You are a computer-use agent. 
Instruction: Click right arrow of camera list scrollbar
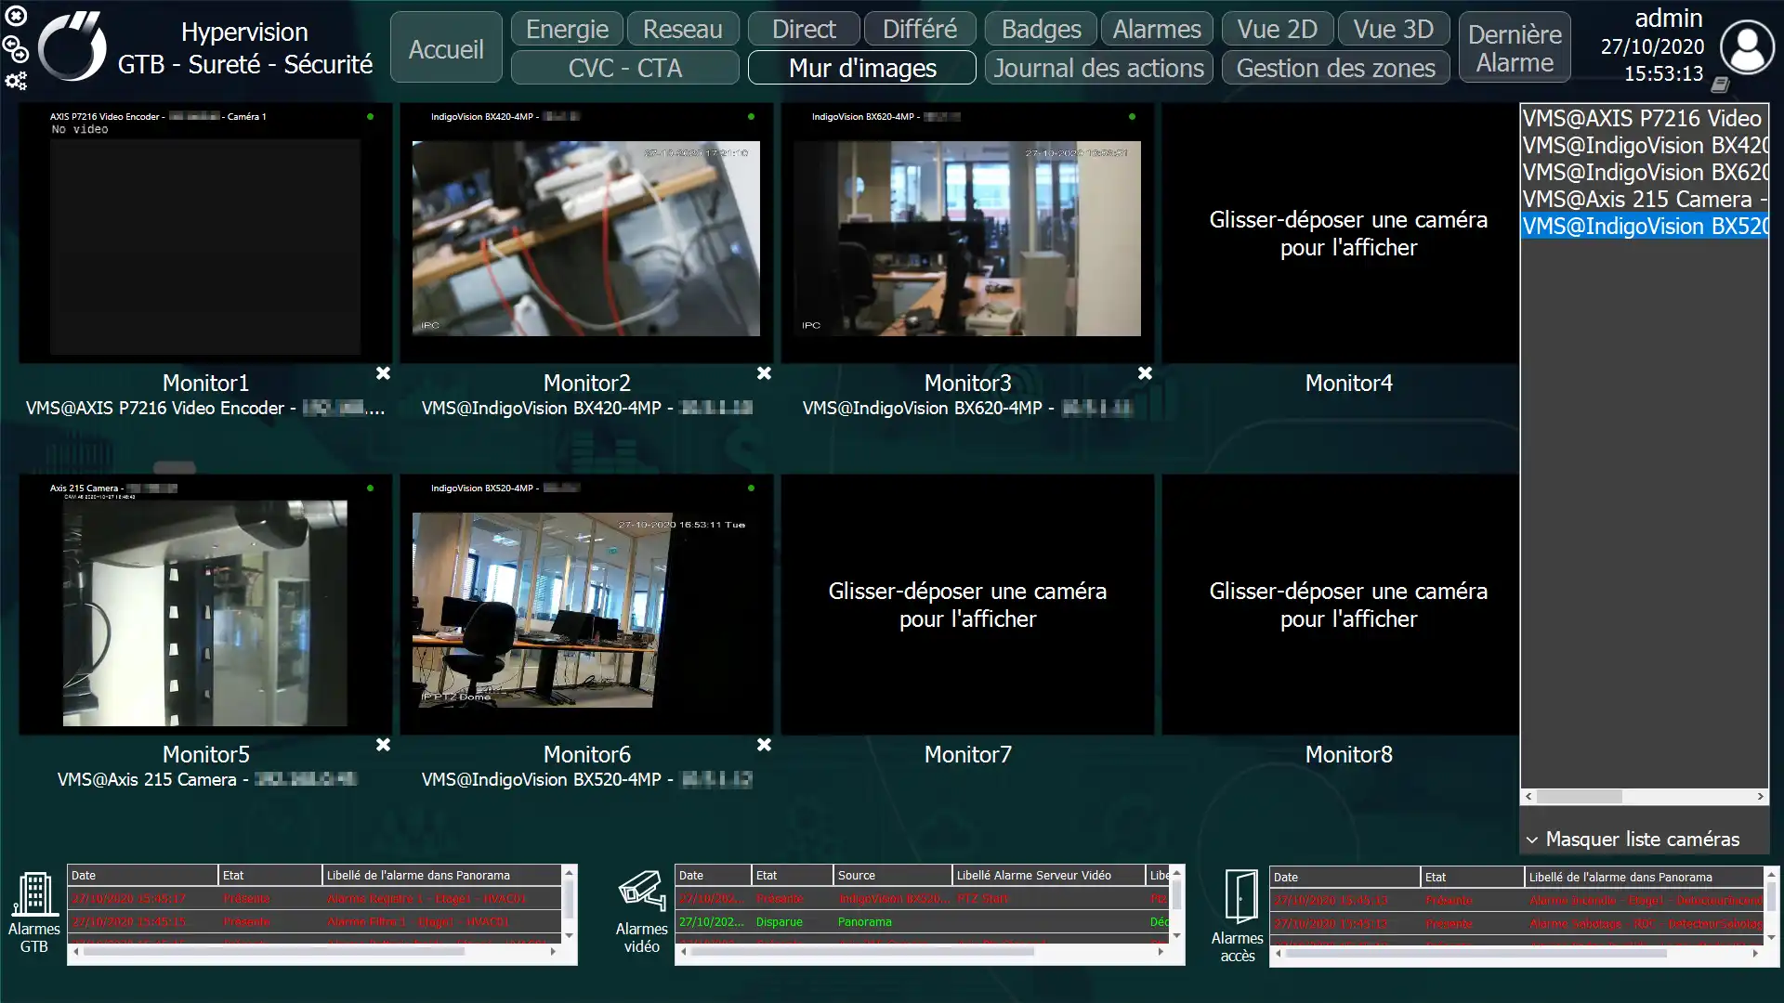(1760, 797)
